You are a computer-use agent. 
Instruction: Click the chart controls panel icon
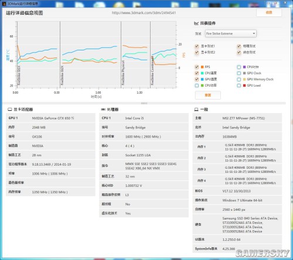pos(196,23)
